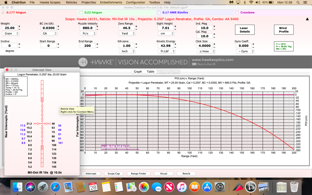
Task: Open the Grain weight unit dropdown
Action: coord(11,33)
